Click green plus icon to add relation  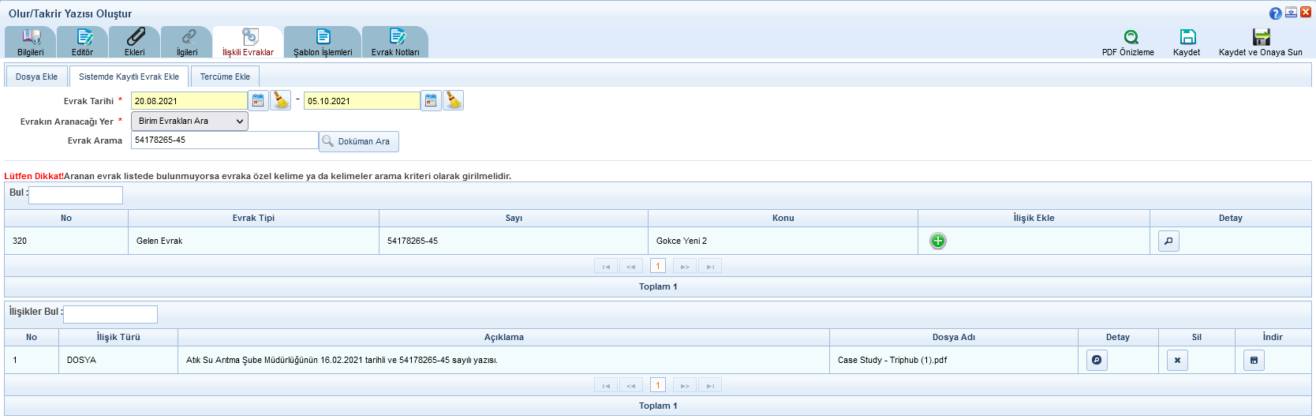(x=937, y=241)
